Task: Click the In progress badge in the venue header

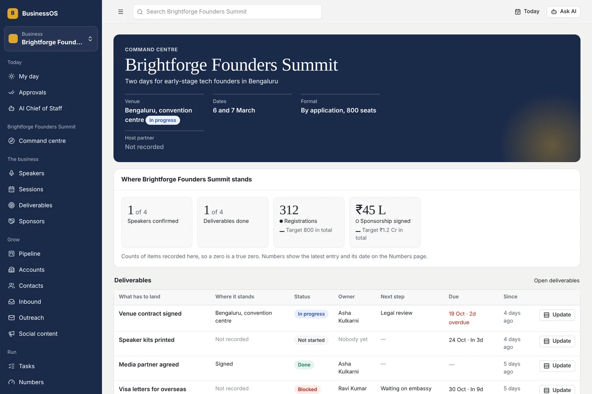Action: (163, 120)
